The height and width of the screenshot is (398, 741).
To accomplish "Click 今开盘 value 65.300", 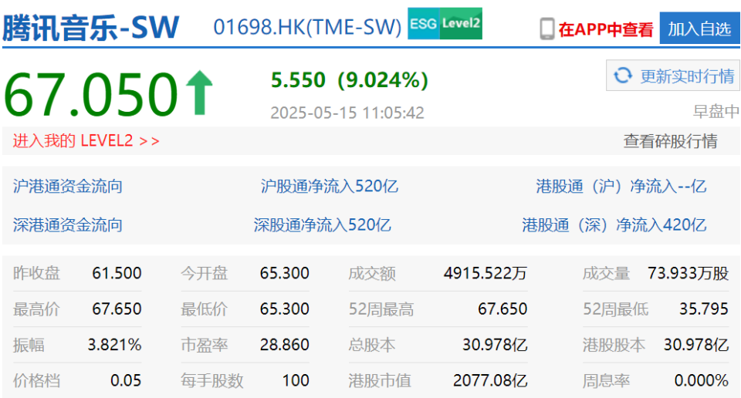I will coord(285,273).
